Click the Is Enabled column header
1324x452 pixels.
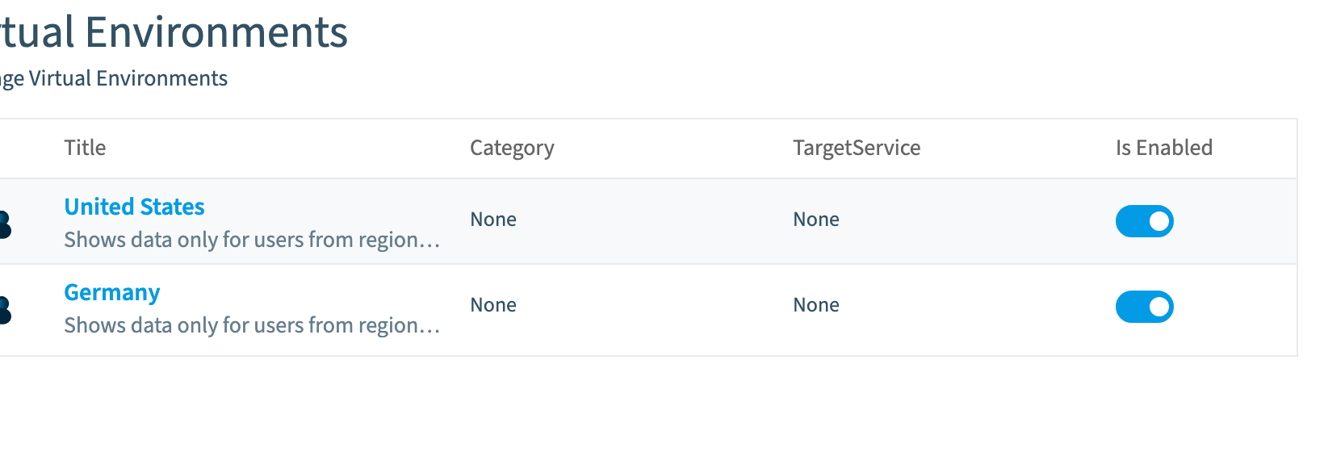pos(1164,148)
